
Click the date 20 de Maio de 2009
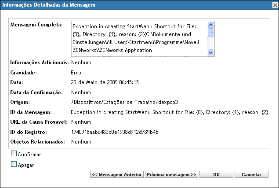click(105, 82)
